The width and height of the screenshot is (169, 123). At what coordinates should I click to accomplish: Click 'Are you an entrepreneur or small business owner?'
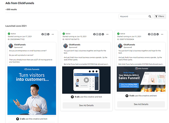pyautogui.click(x=28, y=51)
